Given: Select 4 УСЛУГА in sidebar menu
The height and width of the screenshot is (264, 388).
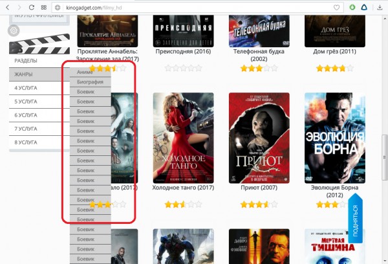Looking at the screenshot, I should pos(39,88).
